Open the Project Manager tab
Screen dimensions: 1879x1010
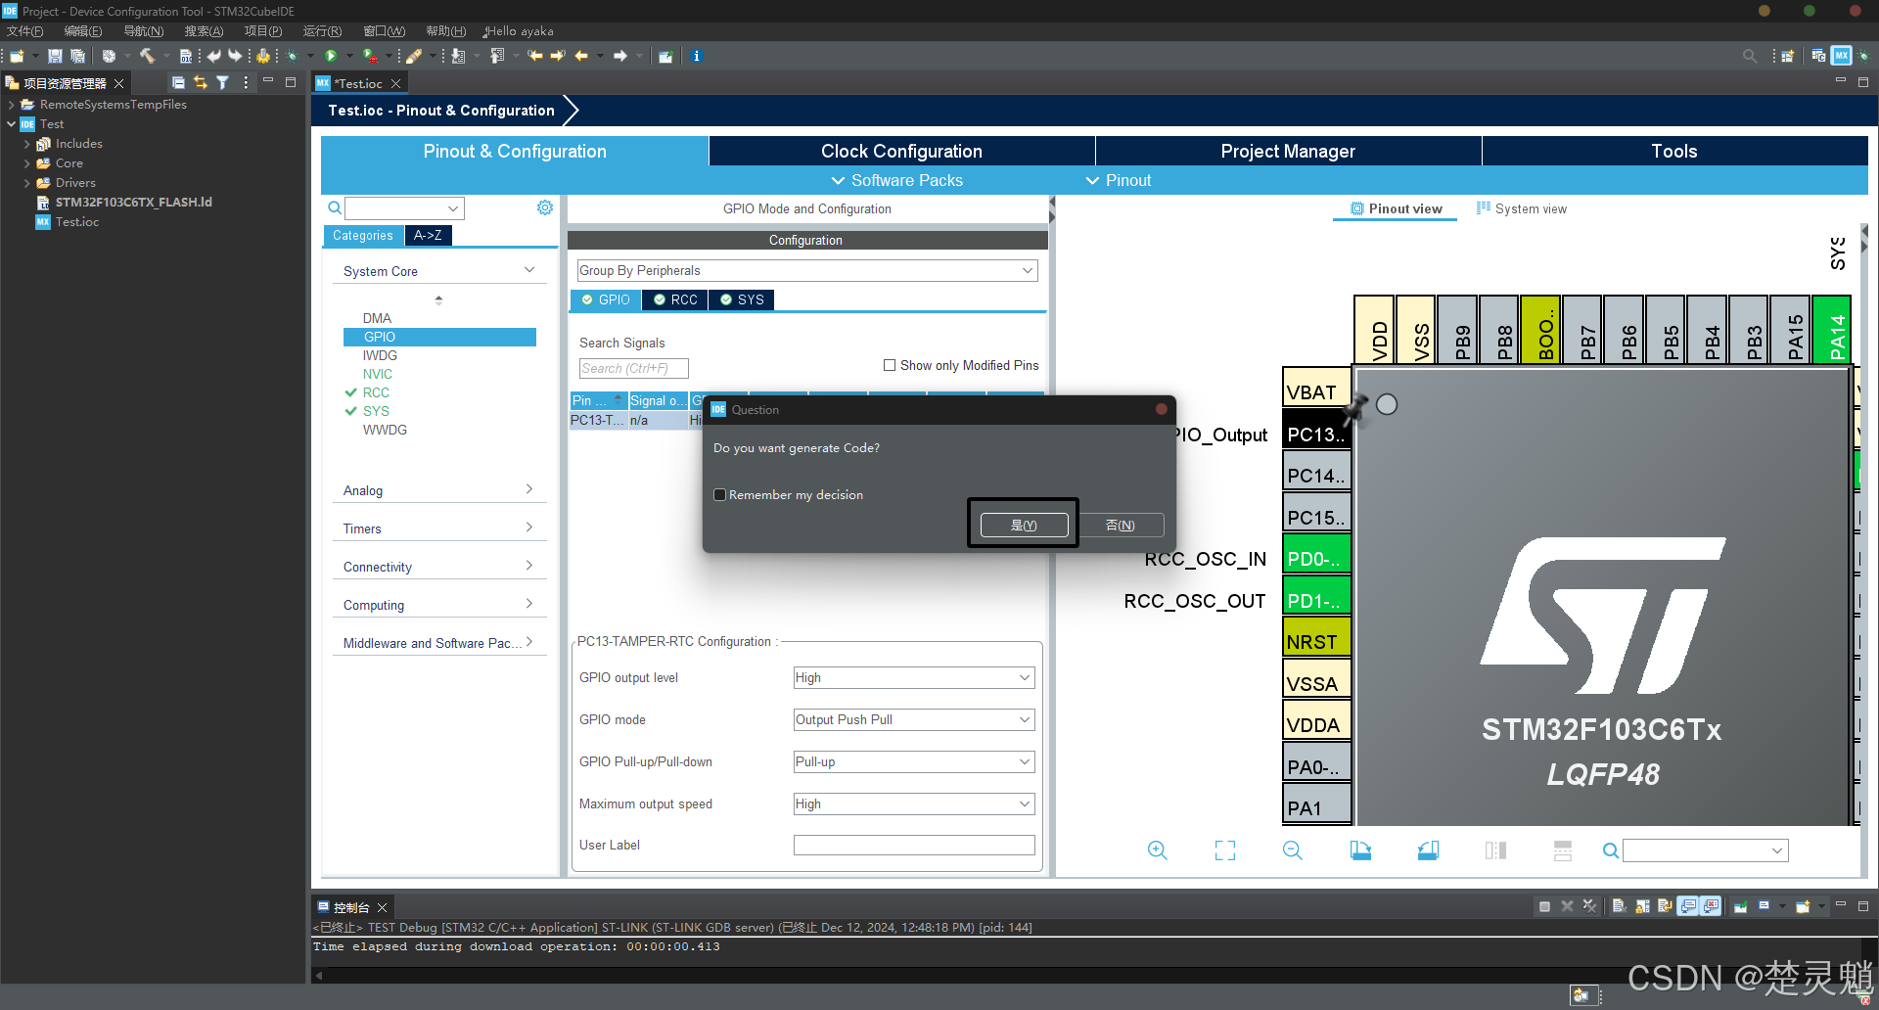coord(1288,151)
